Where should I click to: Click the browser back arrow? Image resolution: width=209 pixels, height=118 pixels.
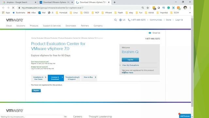[x=4, y=8]
